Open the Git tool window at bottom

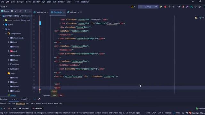pyautogui.click(x=3, y=109)
